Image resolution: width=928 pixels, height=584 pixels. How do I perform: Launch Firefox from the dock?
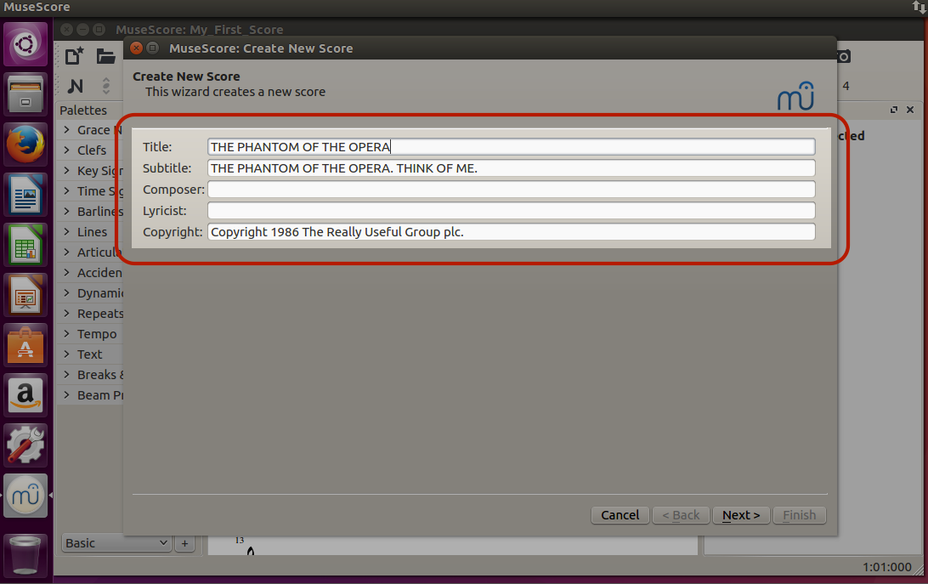pos(25,145)
